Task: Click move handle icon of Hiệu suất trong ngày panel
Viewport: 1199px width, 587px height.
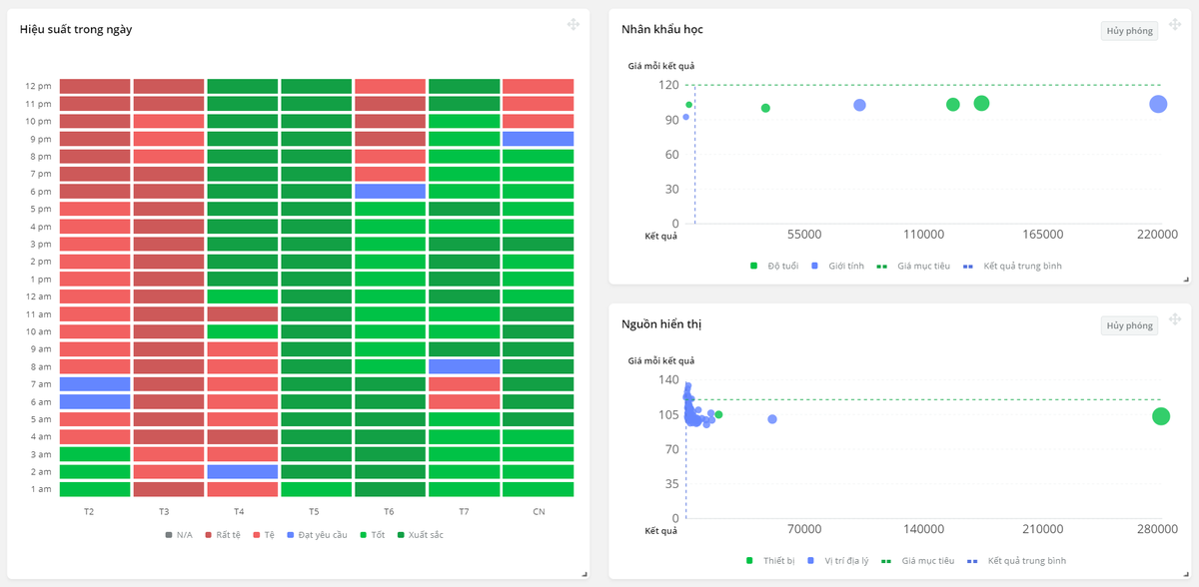Action: pyautogui.click(x=574, y=25)
